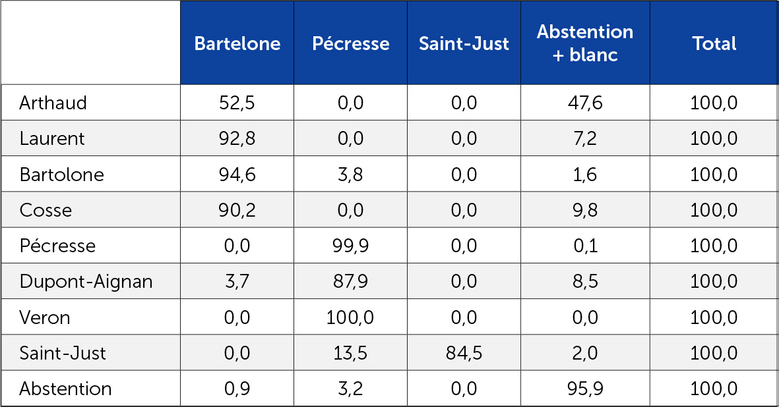
Task: Click the Dupont-Aignan row label
Action: pyautogui.click(x=86, y=282)
